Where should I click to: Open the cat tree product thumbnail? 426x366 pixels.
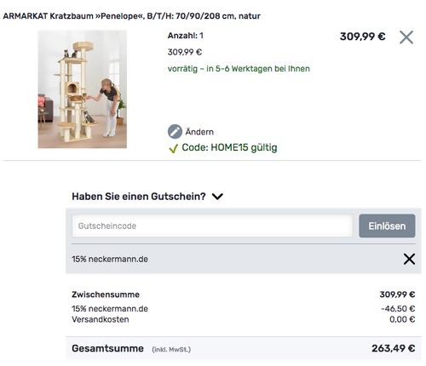(83, 89)
